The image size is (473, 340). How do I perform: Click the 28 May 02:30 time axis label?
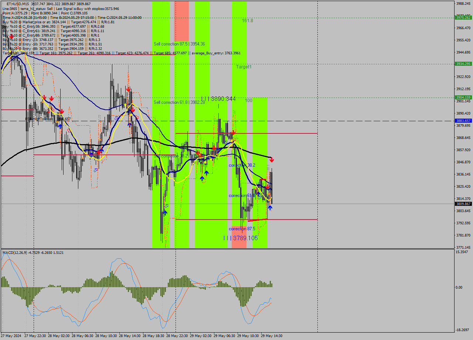point(59,336)
